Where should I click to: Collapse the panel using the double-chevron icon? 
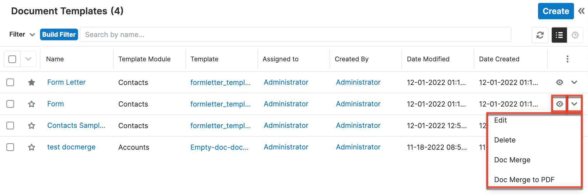coord(581,11)
